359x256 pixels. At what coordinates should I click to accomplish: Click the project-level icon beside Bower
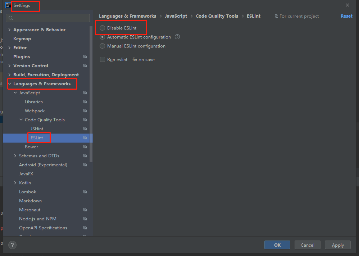click(x=85, y=147)
